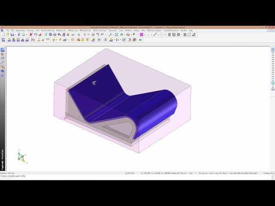The image size is (275, 206).
Task: Click the line style icon in toolbar
Action: click(155, 34)
